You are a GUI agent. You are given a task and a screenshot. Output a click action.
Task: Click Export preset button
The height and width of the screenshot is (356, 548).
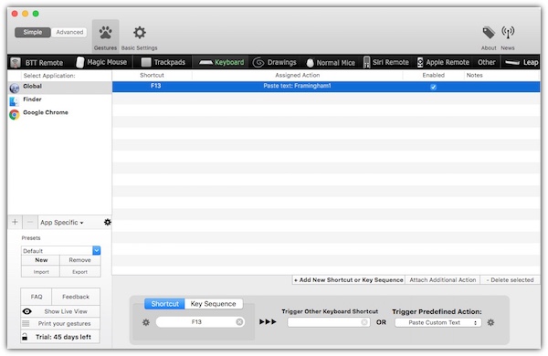80,272
